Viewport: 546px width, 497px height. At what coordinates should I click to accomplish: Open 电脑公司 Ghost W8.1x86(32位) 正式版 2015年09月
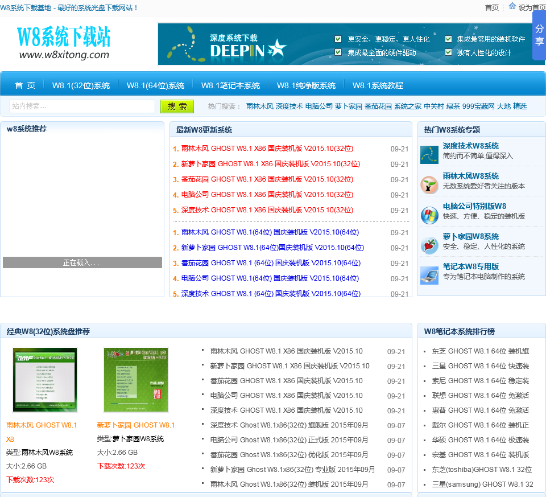[289, 440]
